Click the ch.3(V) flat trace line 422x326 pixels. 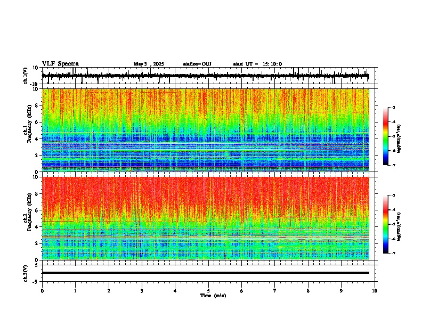pos(205,273)
